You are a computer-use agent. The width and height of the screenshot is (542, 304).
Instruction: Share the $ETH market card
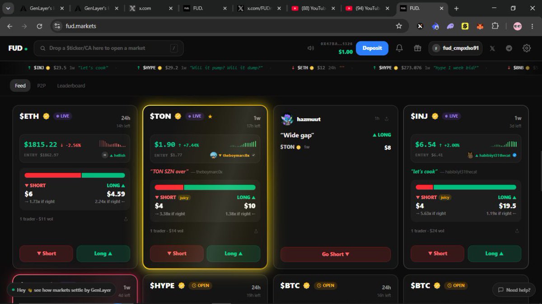tap(126, 219)
